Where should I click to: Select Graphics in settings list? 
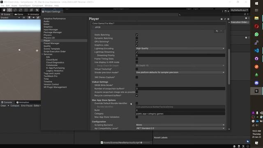(48, 27)
